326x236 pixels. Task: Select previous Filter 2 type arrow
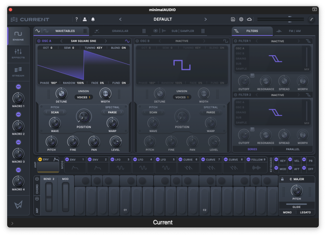tap(257, 95)
